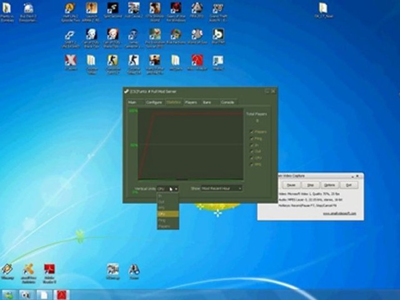Open the folder icon at desktop top-right
The image size is (400, 300).
click(323, 11)
